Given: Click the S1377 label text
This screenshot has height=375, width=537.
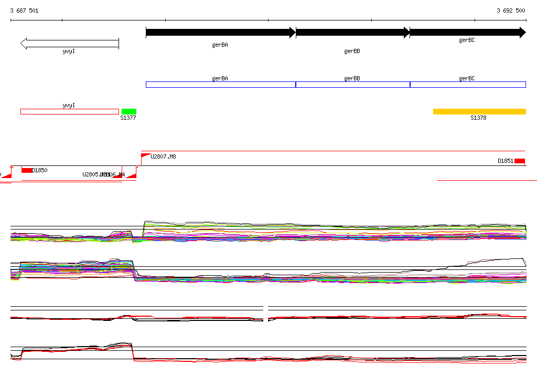Looking at the screenshot, I should pyautogui.click(x=128, y=118).
